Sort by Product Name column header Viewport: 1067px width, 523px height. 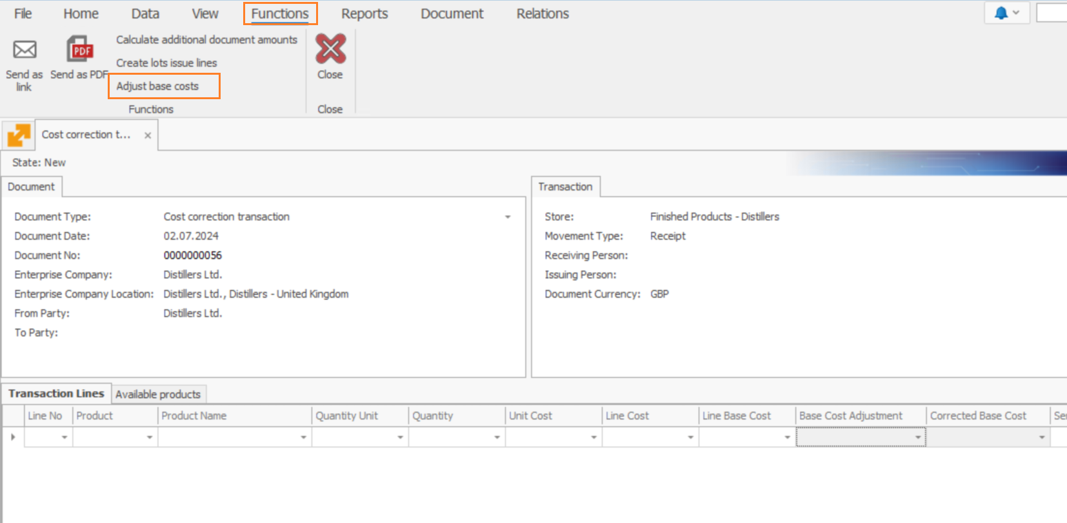235,415
